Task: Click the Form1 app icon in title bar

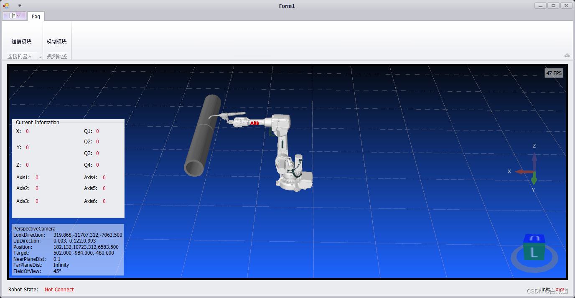Action: [6, 6]
